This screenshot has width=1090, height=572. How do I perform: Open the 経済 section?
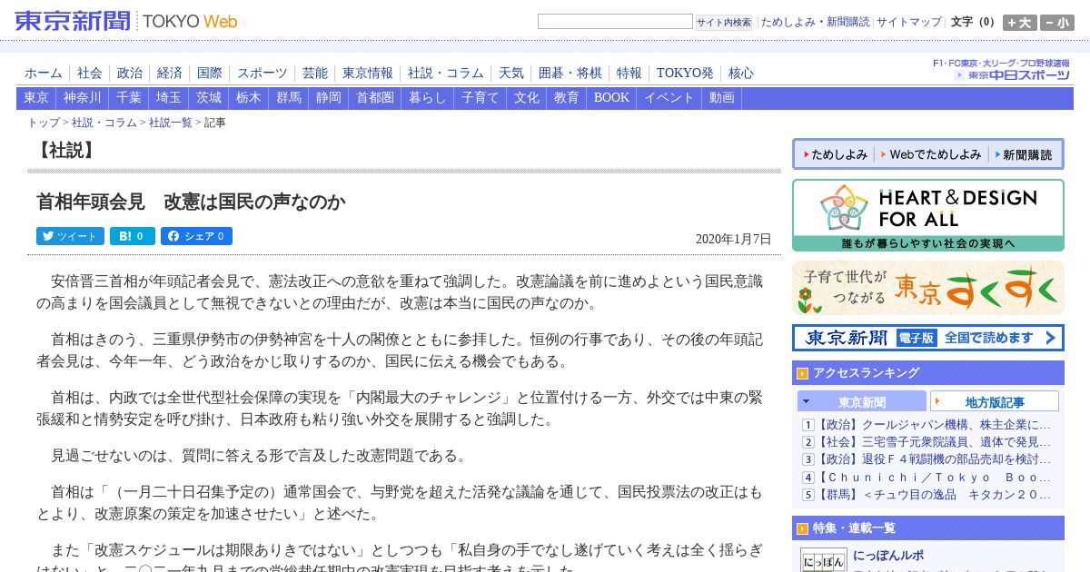[x=170, y=74]
